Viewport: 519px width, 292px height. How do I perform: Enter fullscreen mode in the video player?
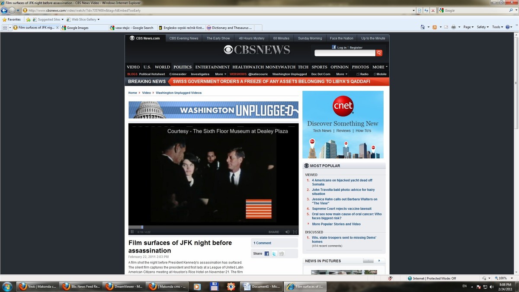(x=295, y=232)
